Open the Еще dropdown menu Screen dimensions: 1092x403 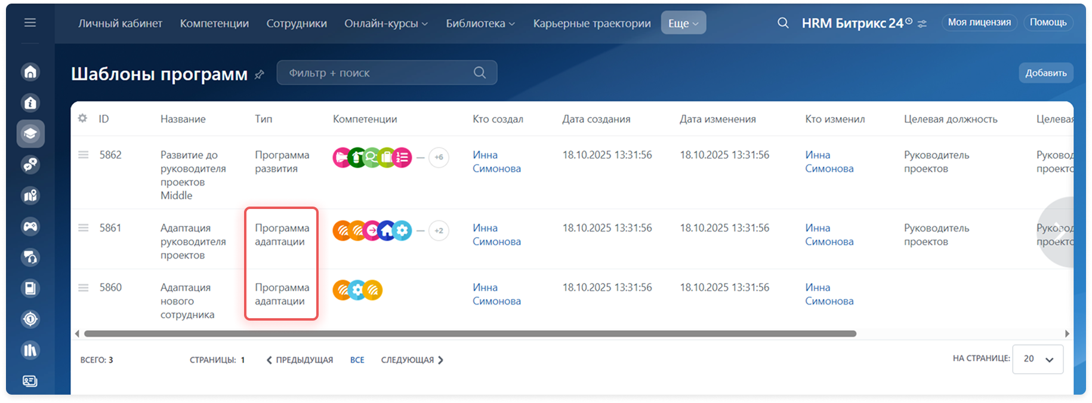tap(683, 23)
